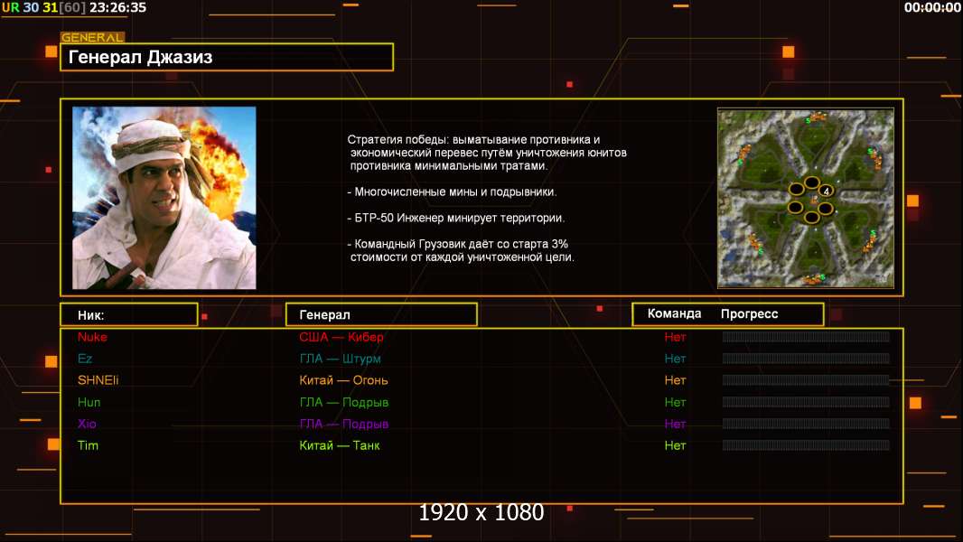Click player Tim's name
Viewport: 963px width, 542px height.
point(88,445)
